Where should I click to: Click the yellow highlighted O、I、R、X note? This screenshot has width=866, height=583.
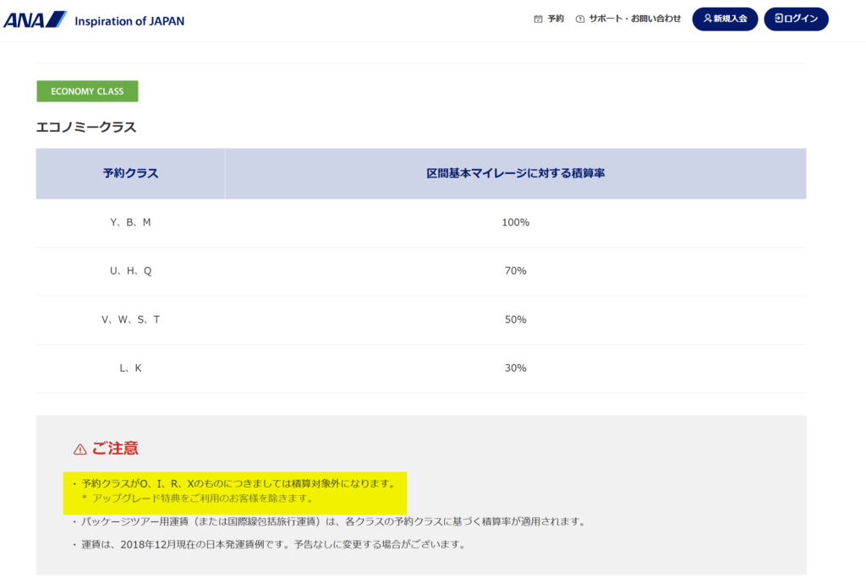coord(236,491)
